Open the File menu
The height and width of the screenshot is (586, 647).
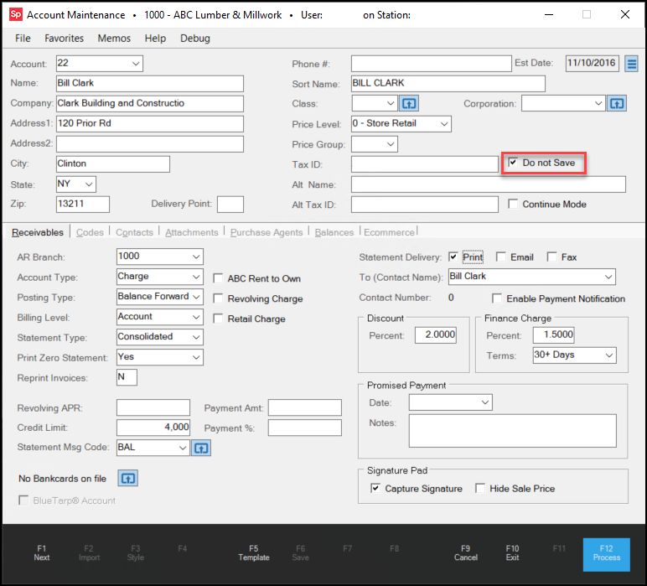(x=23, y=39)
